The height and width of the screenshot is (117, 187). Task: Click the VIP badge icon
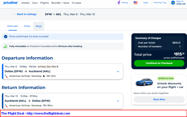tap(173, 2)
